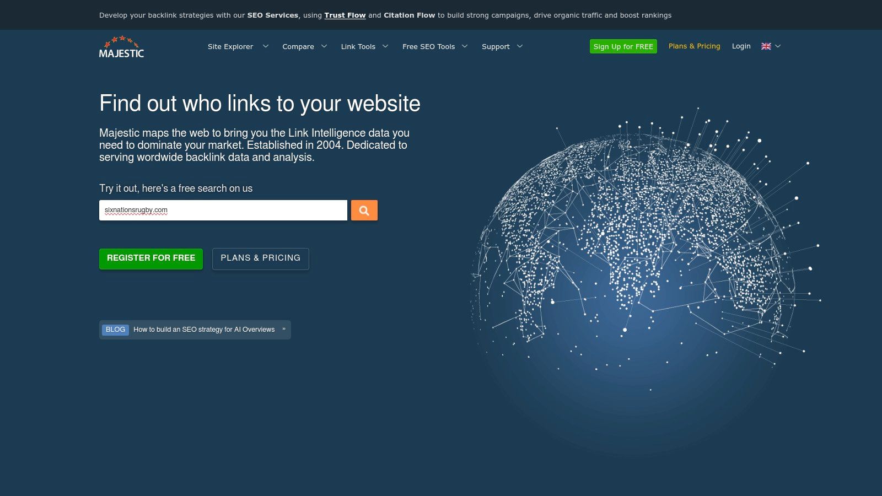
Task: Click the Login link
Action: coord(741,46)
